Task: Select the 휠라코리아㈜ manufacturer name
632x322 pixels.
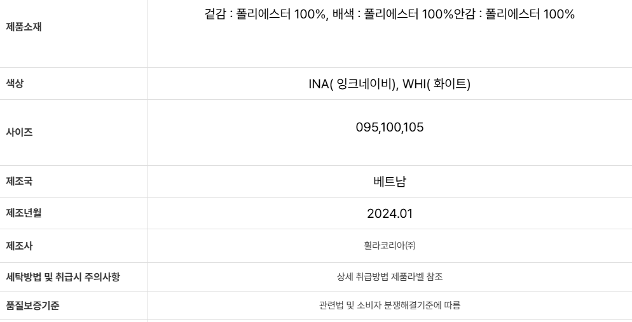Action: [390, 246]
